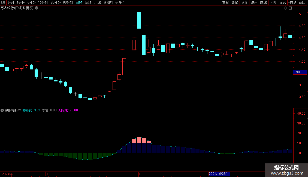The width and height of the screenshot is (308, 177).
Task: Select the 60分钟 period
Action: point(68,2)
